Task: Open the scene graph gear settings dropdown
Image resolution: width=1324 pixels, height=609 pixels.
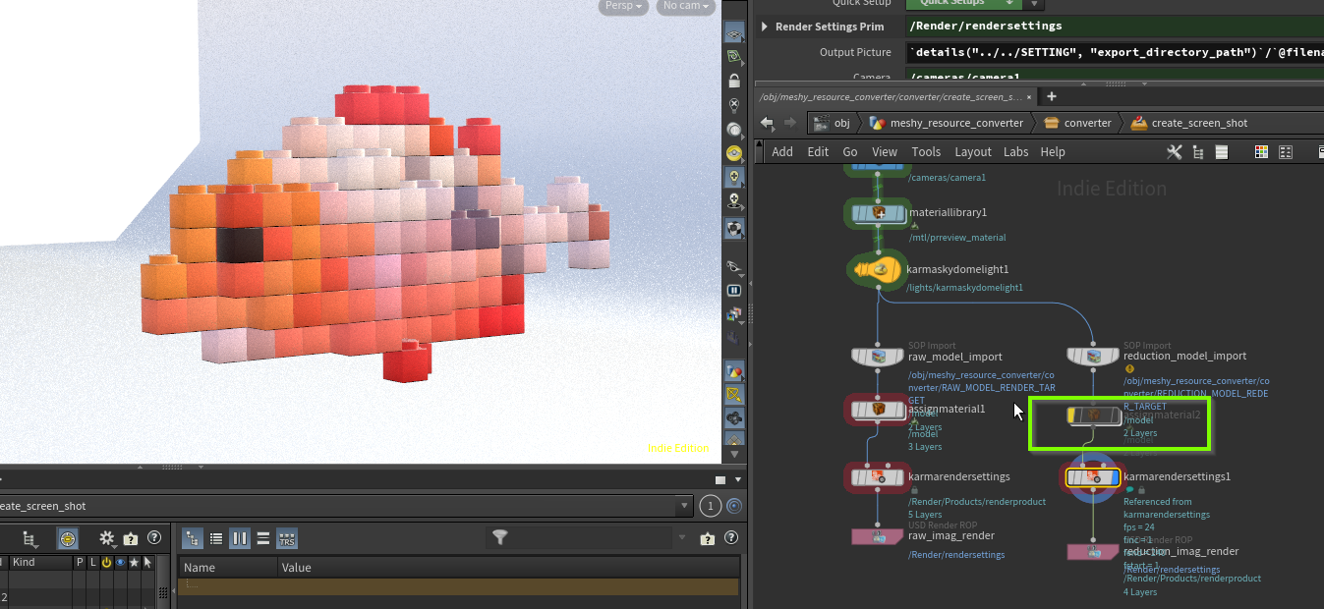Action: [108, 538]
